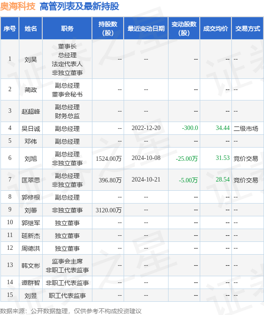Click the price 31.53
The height and width of the screenshot is (315, 264).
click(x=223, y=158)
